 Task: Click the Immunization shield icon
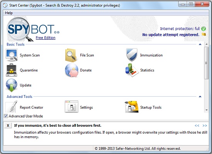point(132,55)
